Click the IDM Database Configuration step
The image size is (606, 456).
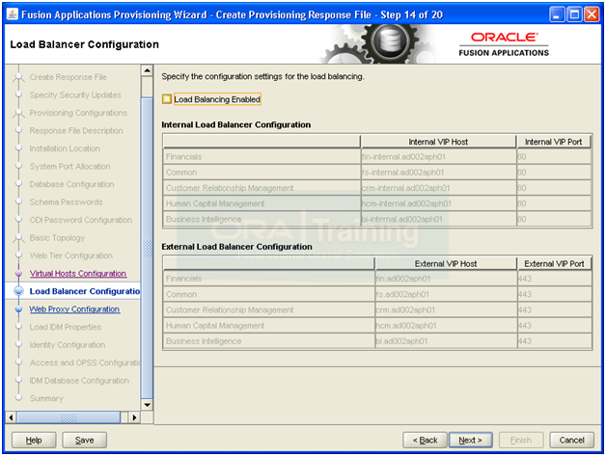click(x=79, y=381)
